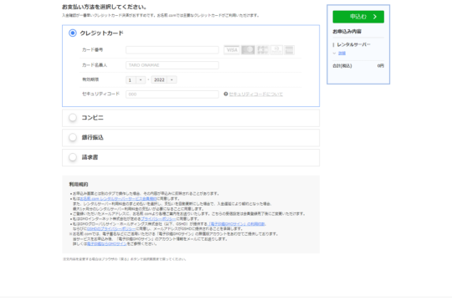Screen dimensions: 452x301
Task: Click the セキュリティコード input field
Action: tap(172, 94)
